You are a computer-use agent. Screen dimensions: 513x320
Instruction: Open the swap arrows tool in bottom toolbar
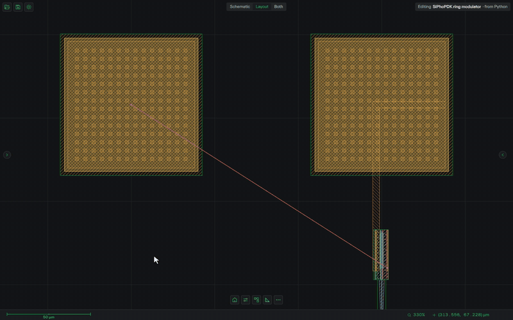click(x=246, y=300)
